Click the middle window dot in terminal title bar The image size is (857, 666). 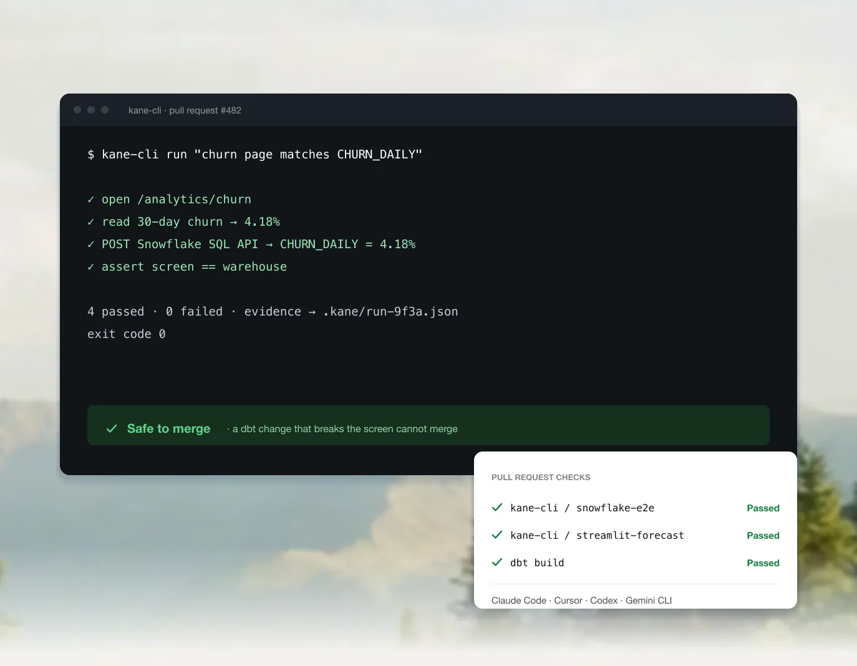(91, 110)
